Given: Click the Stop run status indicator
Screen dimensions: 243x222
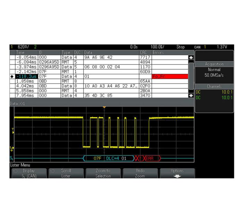Looking at the screenshot, I should (181, 47).
